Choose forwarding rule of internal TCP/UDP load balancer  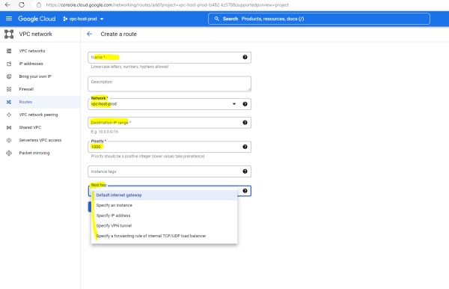pos(164,236)
